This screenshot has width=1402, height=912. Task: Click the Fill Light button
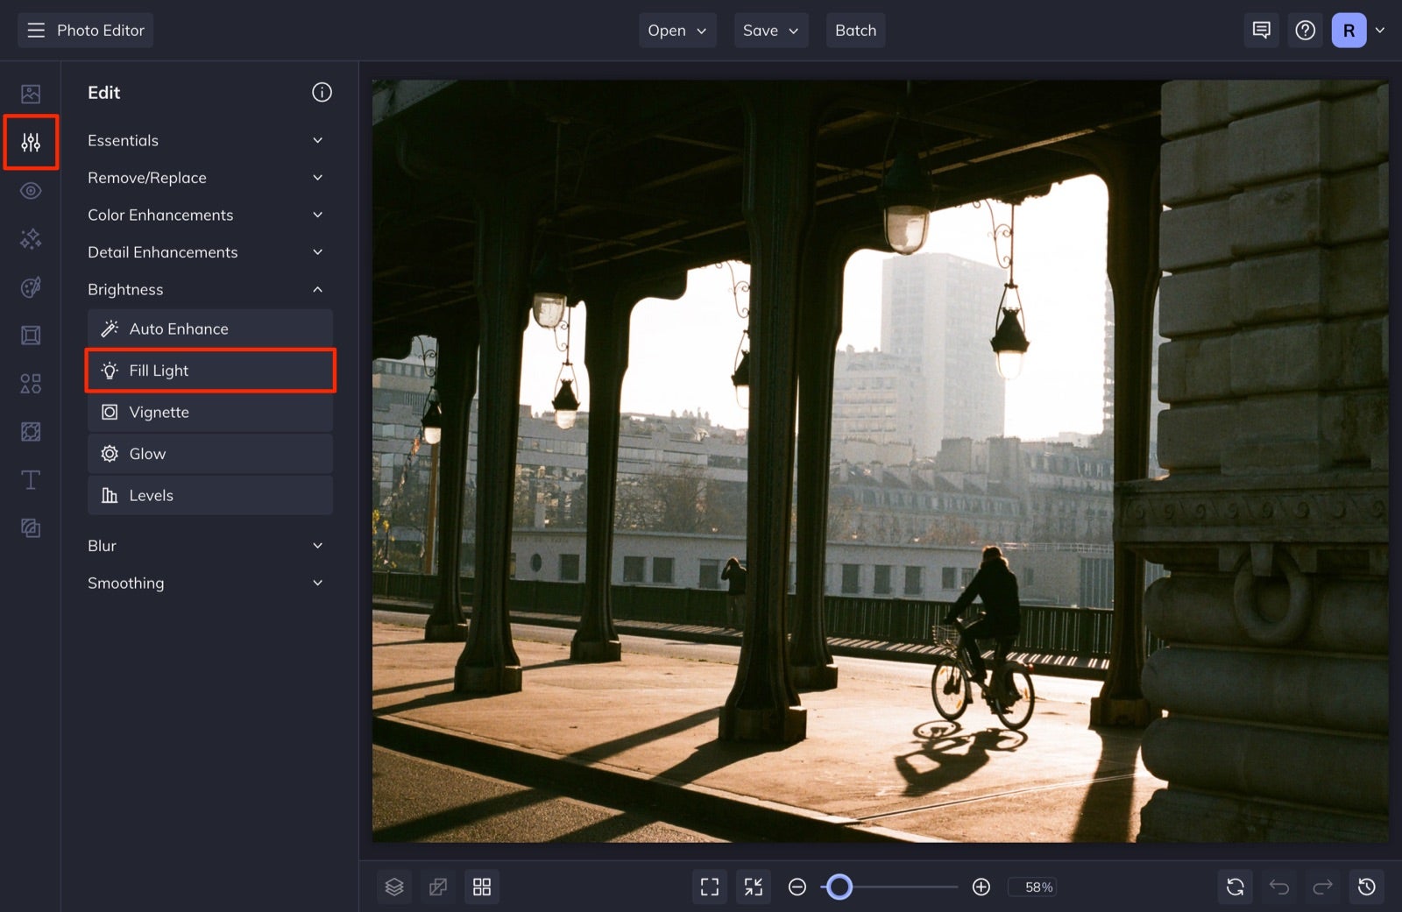tap(210, 371)
